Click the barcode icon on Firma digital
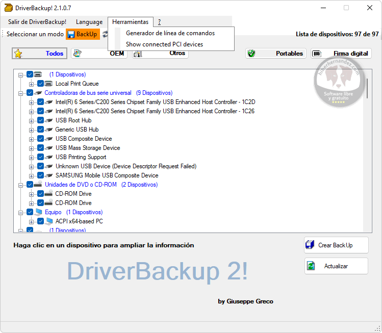This screenshot has height=333, width=382. [317, 54]
